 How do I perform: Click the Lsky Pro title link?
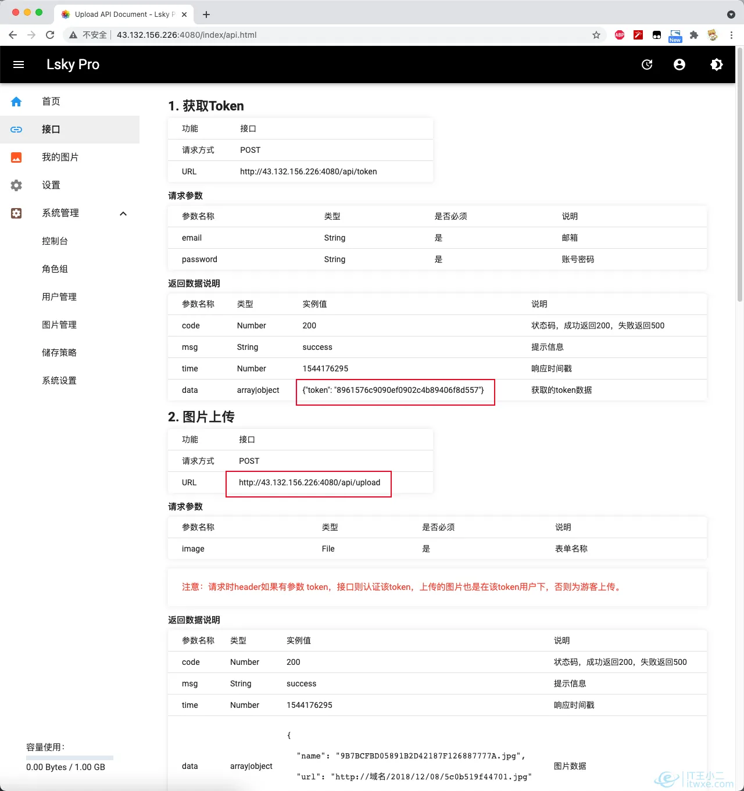[x=73, y=65]
